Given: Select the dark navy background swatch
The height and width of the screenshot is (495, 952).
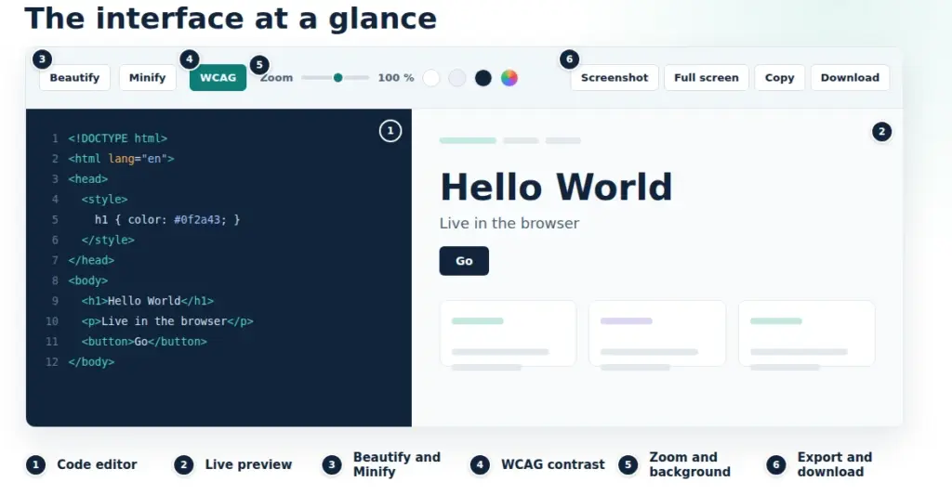Looking at the screenshot, I should (x=483, y=78).
